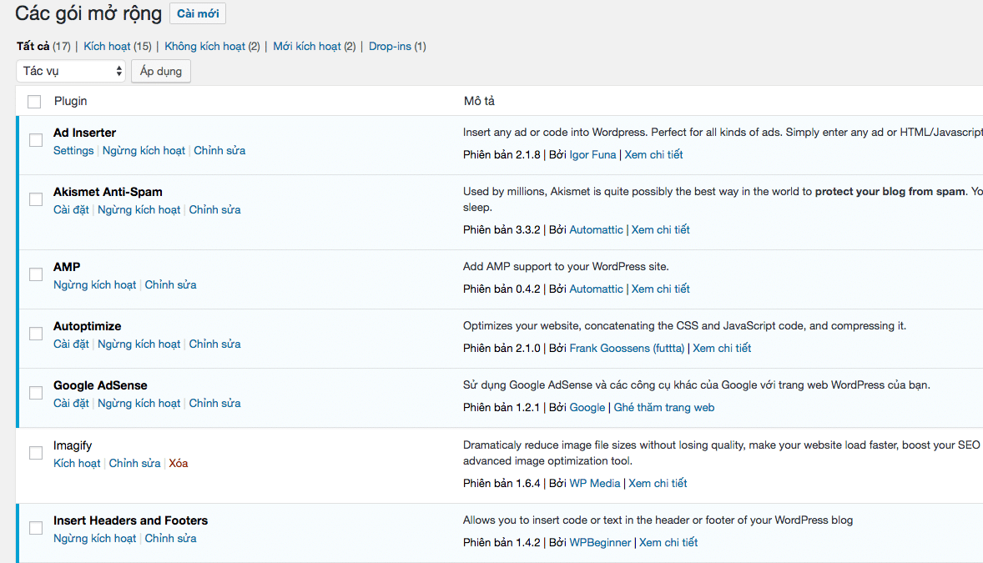The width and height of the screenshot is (983, 563).
Task: Toggle the select-all checkbox in Plugin header
Action: click(34, 102)
